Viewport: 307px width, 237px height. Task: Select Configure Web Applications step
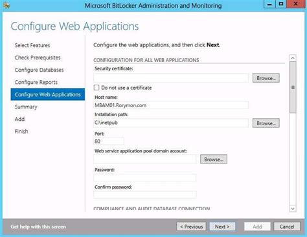click(48, 94)
